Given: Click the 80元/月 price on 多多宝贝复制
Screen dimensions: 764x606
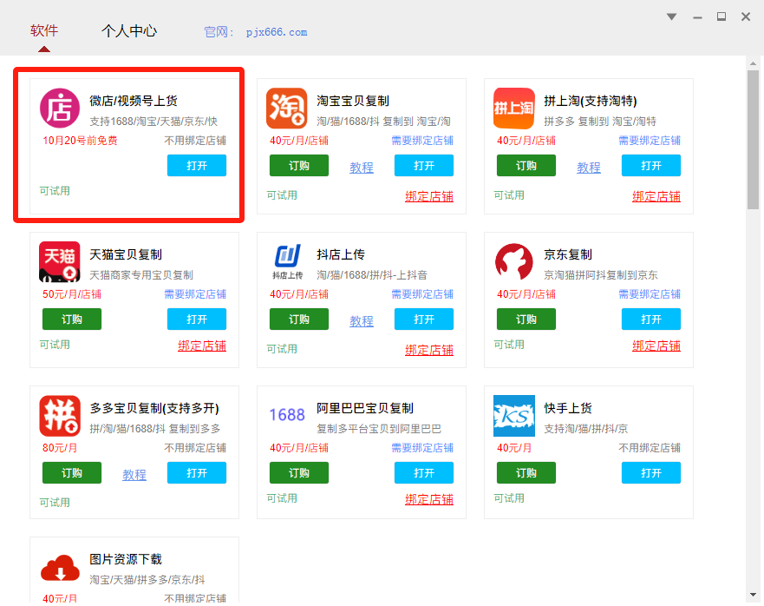Looking at the screenshot, I should (60, 448).
